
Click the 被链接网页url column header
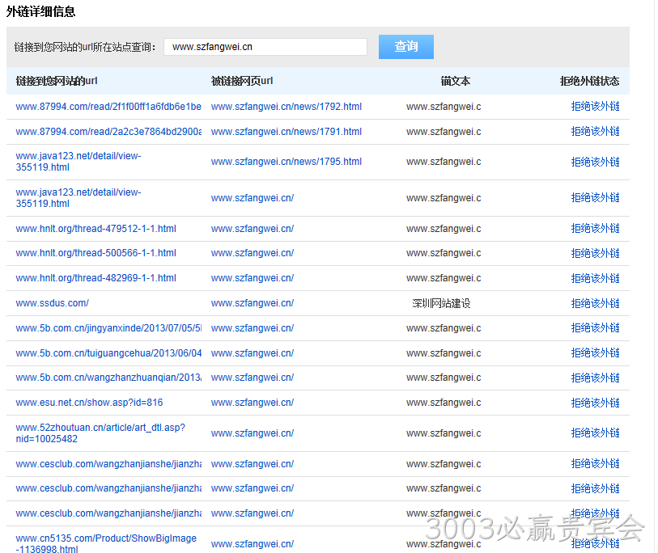(242, 81)
